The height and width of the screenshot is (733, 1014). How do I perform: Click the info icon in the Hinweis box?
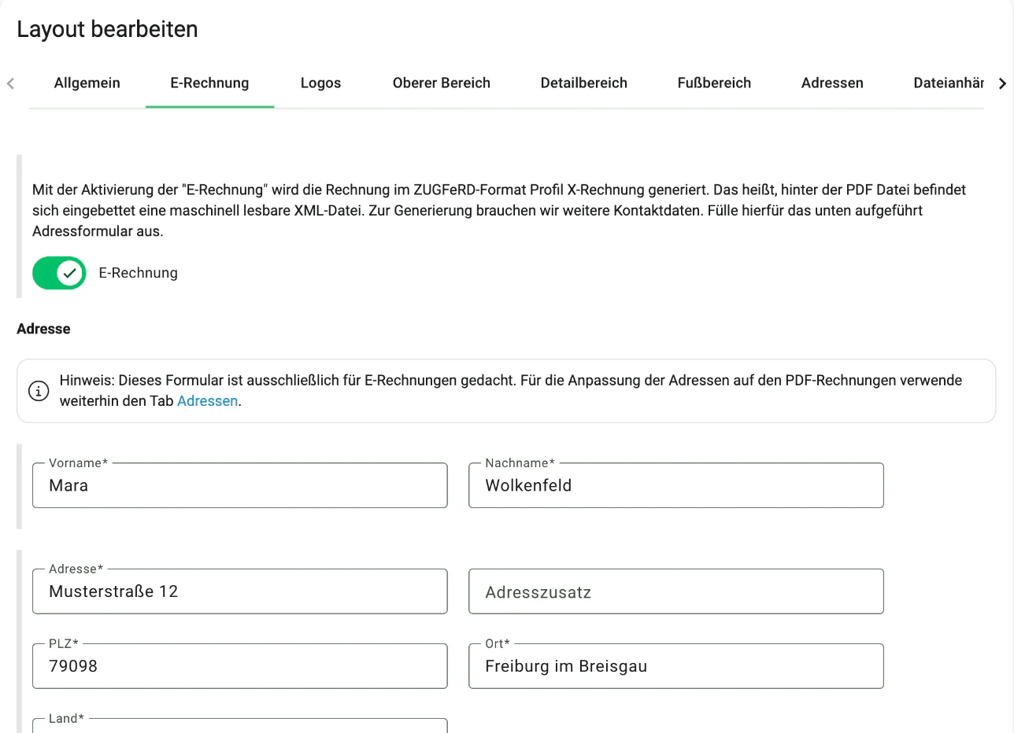(x=38, y=391)
